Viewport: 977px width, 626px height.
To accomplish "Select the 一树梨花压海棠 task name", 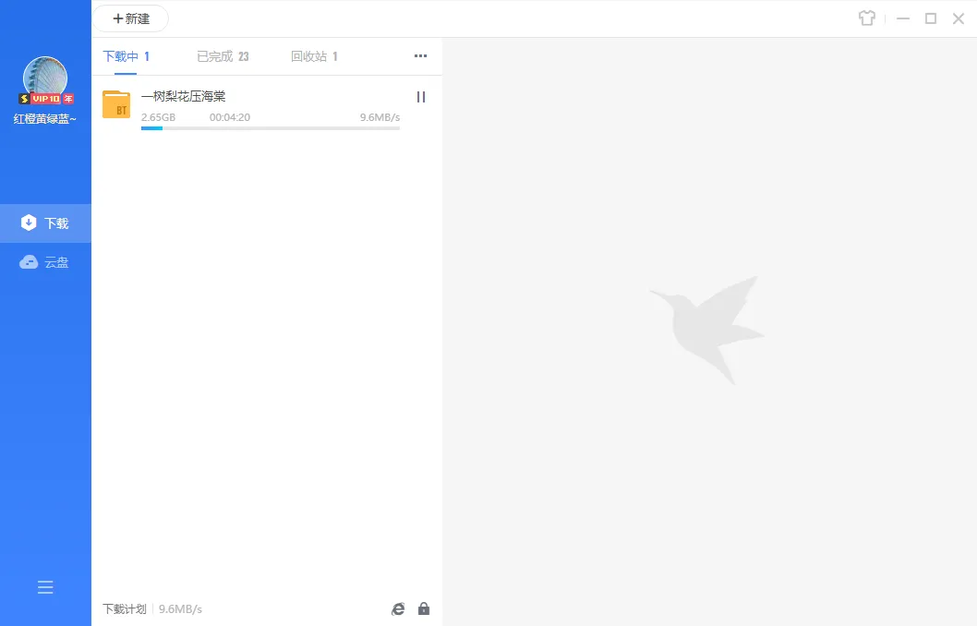I will pos(183,97).
